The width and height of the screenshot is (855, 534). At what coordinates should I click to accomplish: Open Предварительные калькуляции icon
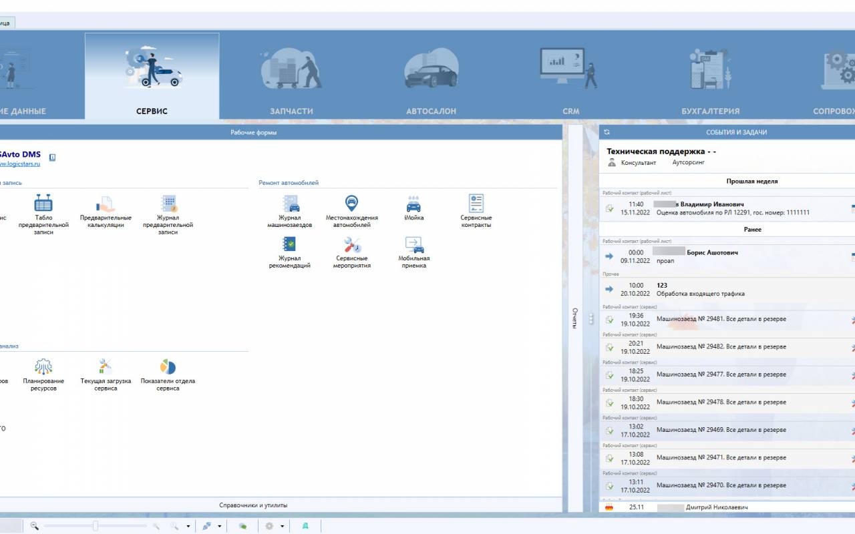click(x=106, y=212)
